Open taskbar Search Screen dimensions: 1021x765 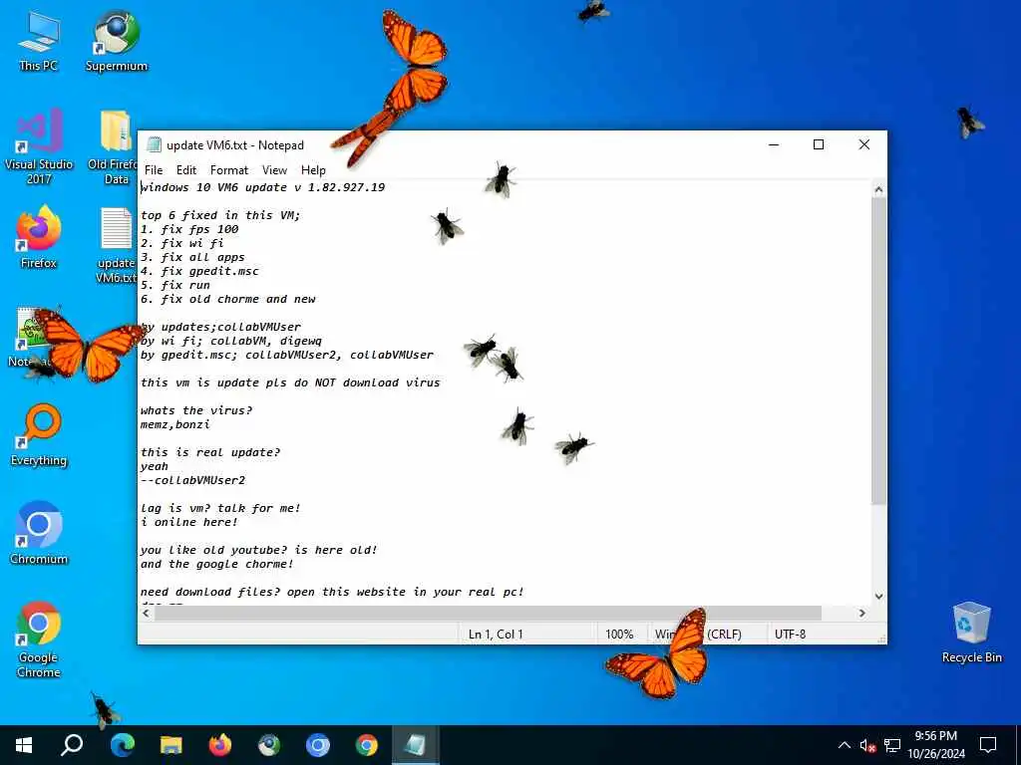72,745
